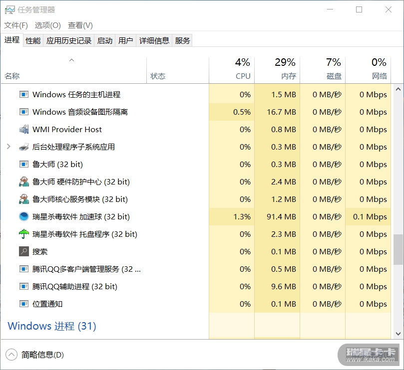Click the 1.3% CPU cell
Viewport: 404px width, 370px height.
(232, 216)
